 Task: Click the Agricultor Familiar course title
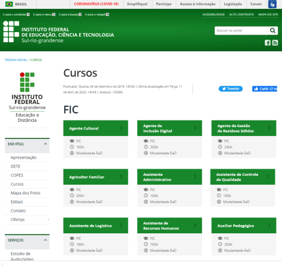pyautogui.click(x=87, y=177)
